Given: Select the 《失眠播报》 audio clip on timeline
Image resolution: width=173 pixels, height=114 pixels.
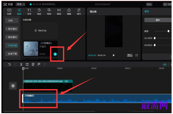Looking at the screenshot, I should pyautogui.click(x=97, y=98).
